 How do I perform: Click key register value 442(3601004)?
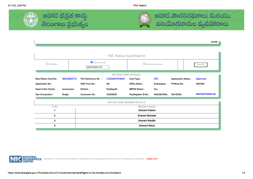coord(160,94)
